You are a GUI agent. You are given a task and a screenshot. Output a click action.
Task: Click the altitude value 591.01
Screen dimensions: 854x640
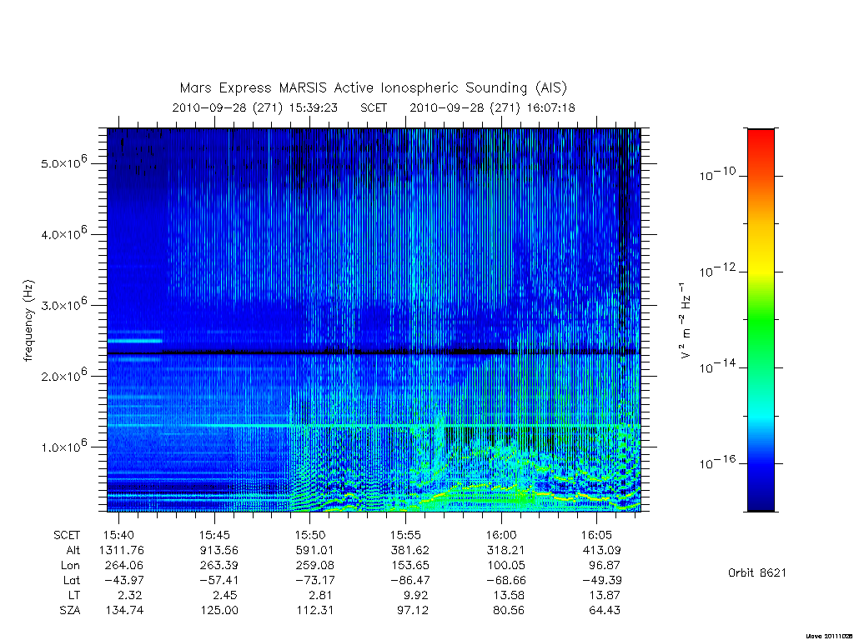(314, 550)
